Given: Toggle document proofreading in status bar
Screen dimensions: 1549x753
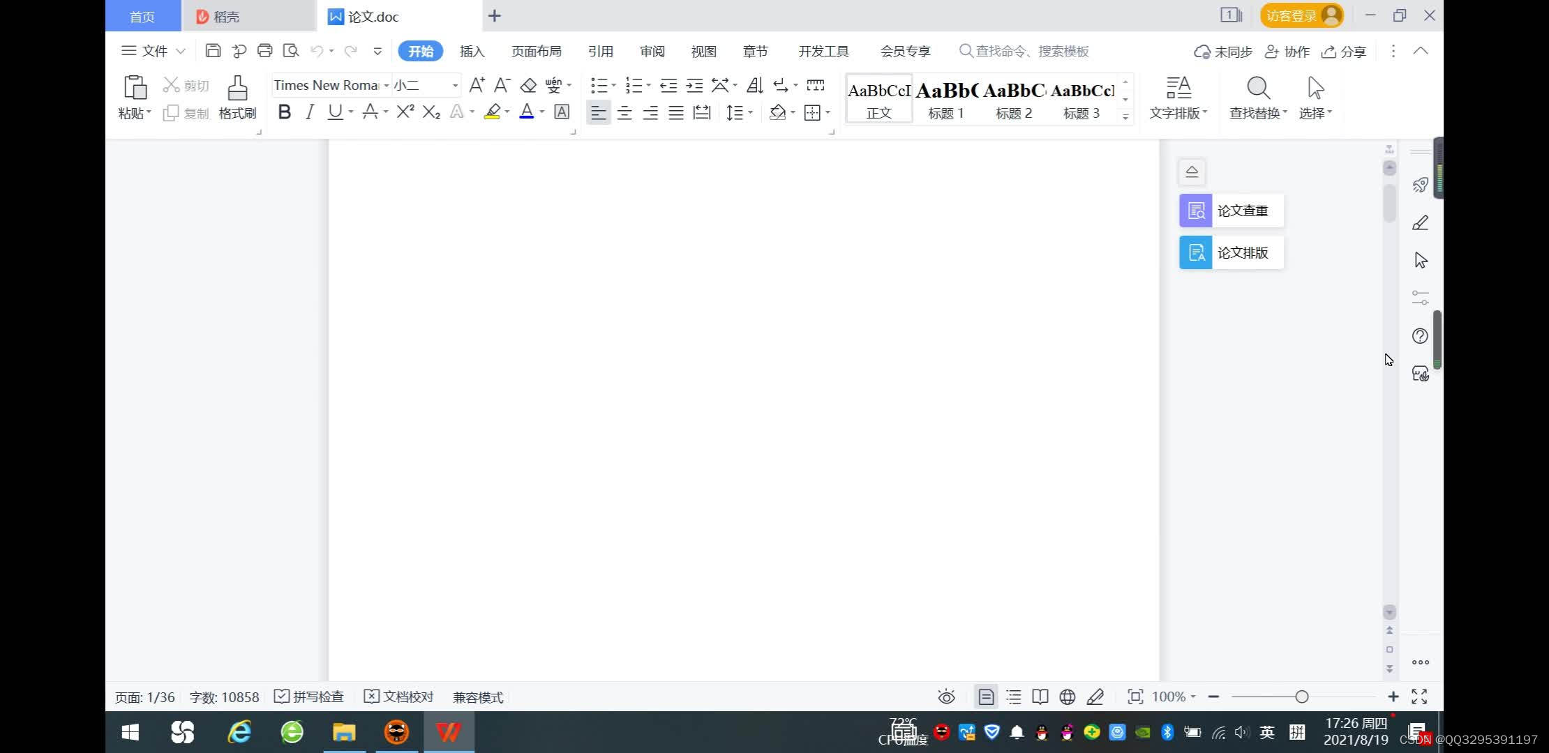Looking at the screenshot, I should pos(399,697).
